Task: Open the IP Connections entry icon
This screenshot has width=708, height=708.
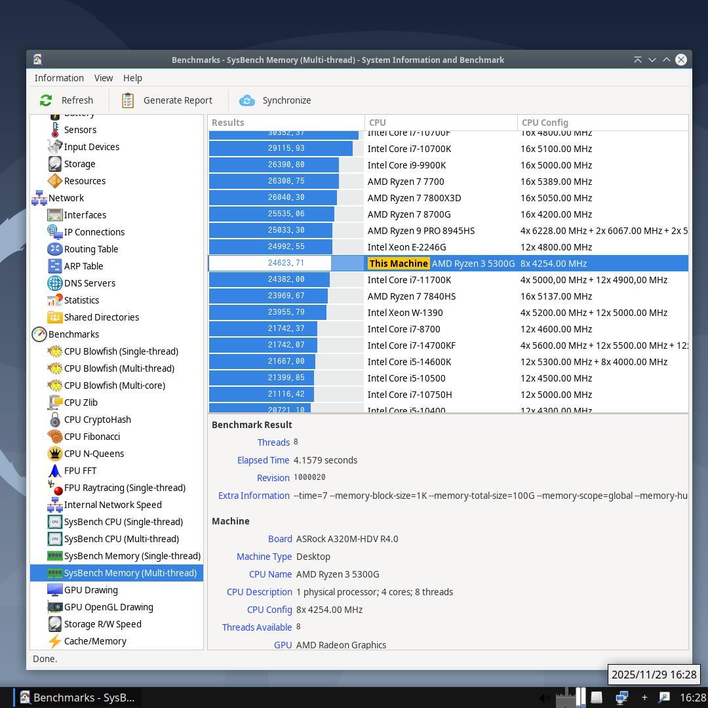Action: (x=55, y=232)
